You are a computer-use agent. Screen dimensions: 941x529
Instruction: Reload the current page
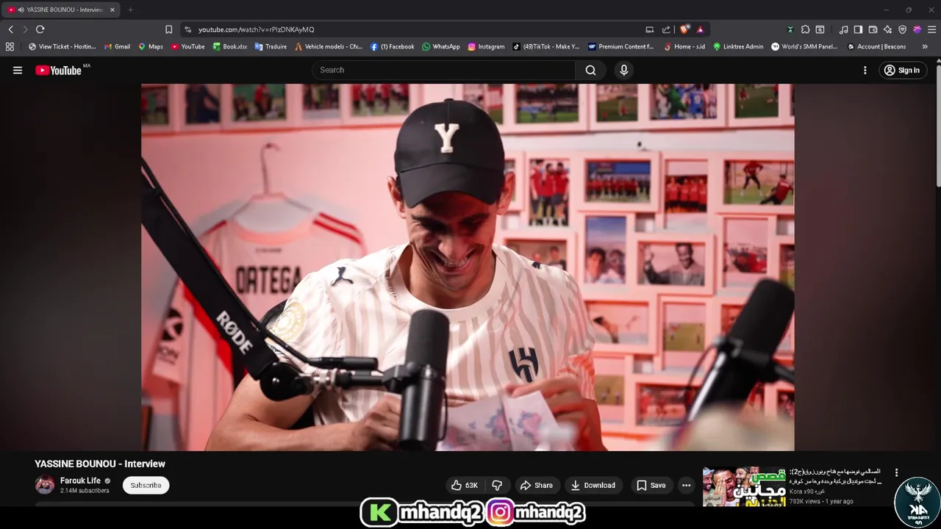pyautogui.click(x=40, y=29)
